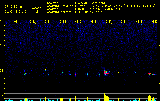Click the kHz axis unit label
Image resolution: width=160 pixels, height=101 pixels.
tap(2, 20)
